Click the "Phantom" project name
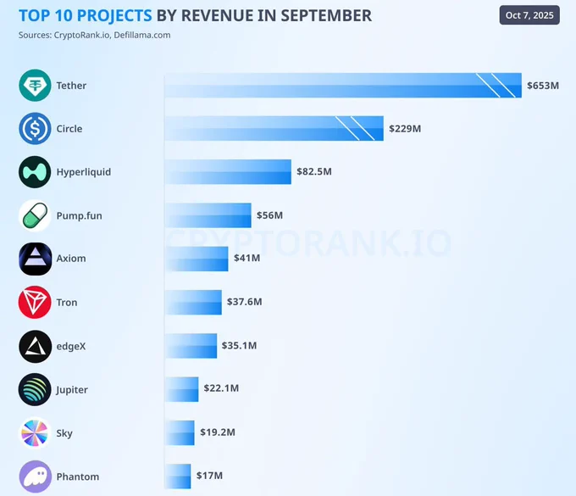This screenshot has height=496, width=576. tap(78, 476)
